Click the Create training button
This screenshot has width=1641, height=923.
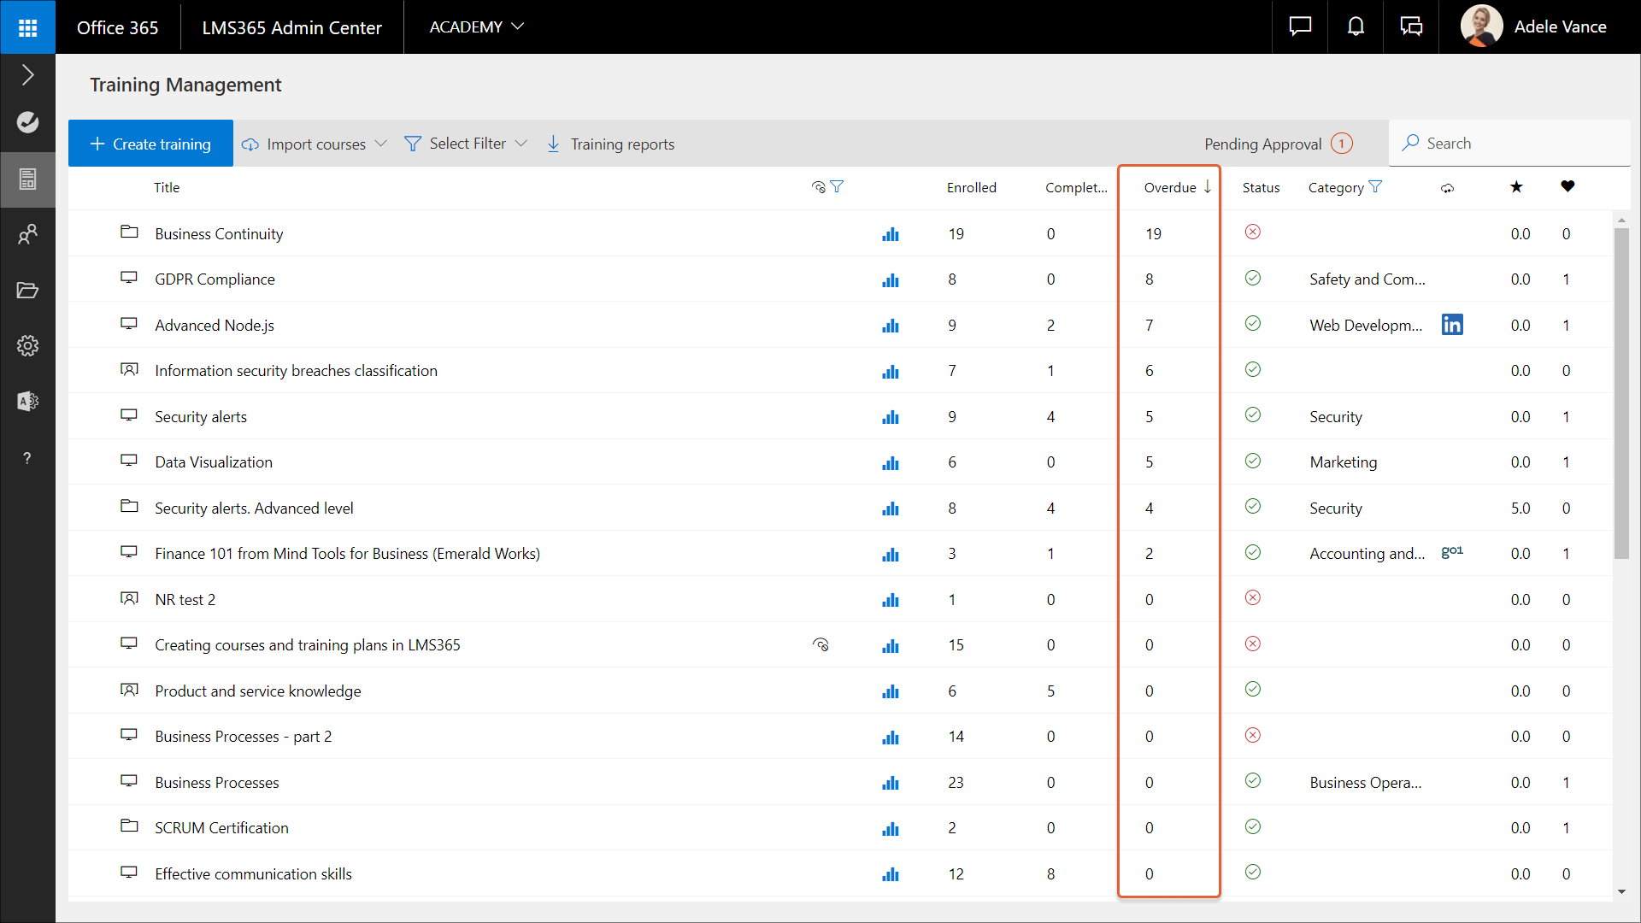[x=151, y=144]
